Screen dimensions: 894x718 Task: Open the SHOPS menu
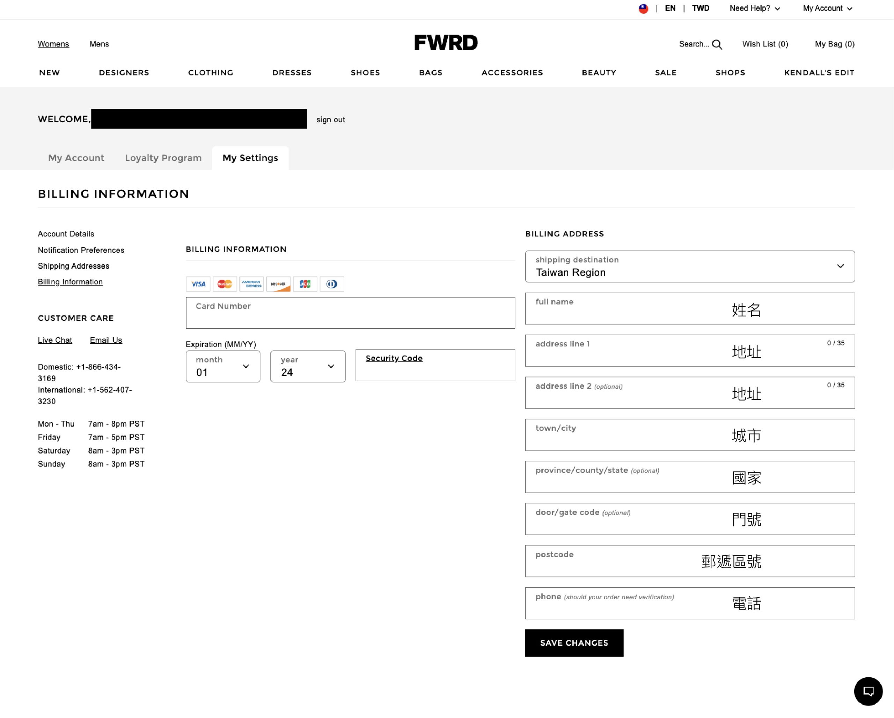[x=730, y=73]
